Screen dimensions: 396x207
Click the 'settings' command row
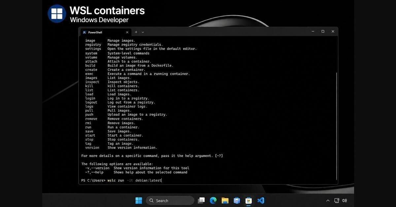pyautogui.click(x=141, y=49)
